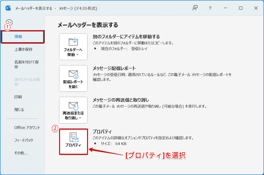
Task: Choose 上書き保存 in the sidebar
Action: tap(23, 49)
